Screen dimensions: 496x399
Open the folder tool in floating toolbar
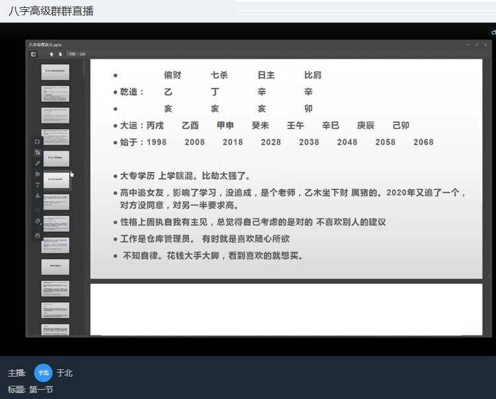(x=38, y=141)
